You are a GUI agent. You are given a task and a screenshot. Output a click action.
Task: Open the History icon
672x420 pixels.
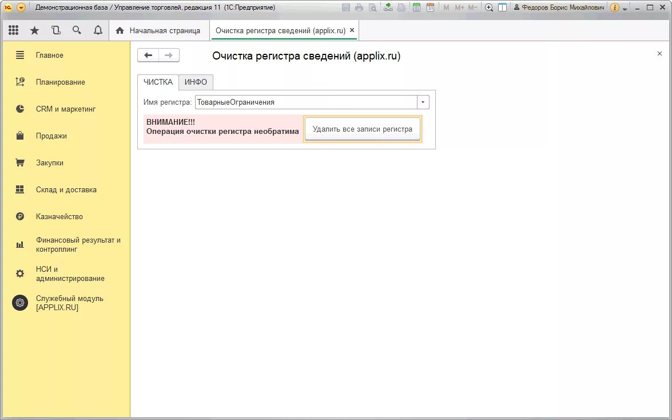pyautogui.click(x=55, y=30)
